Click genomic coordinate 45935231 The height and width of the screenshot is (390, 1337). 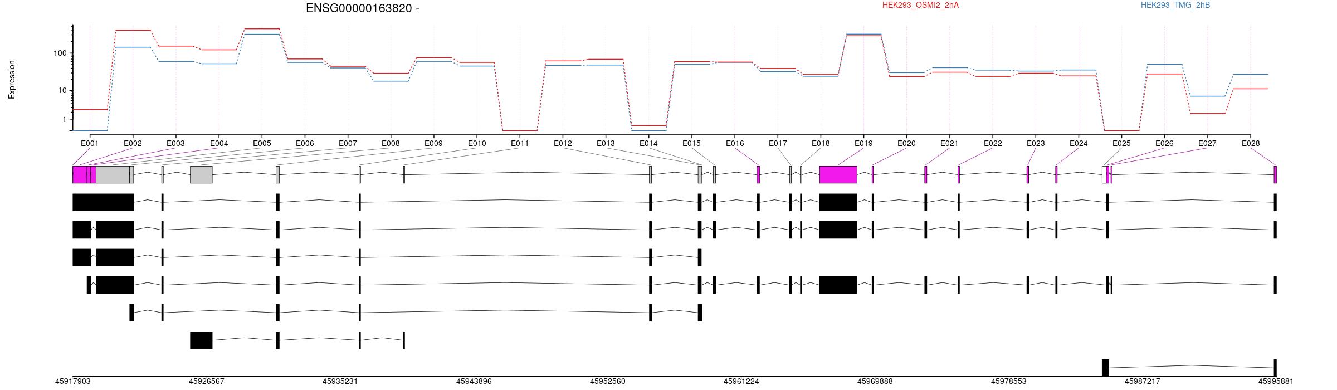(340, 382)
